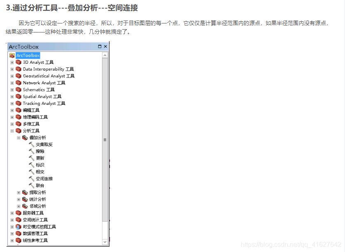Select the 更新 tool label
Image resolution: width=345 pixels, height=252 pixels.
click(x=40, y=158)
